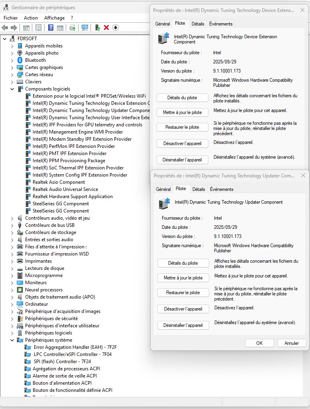The height and width of the screenshot is (409, 310).
Task: Click the blue help question mark icon
Action: point(51,28)
